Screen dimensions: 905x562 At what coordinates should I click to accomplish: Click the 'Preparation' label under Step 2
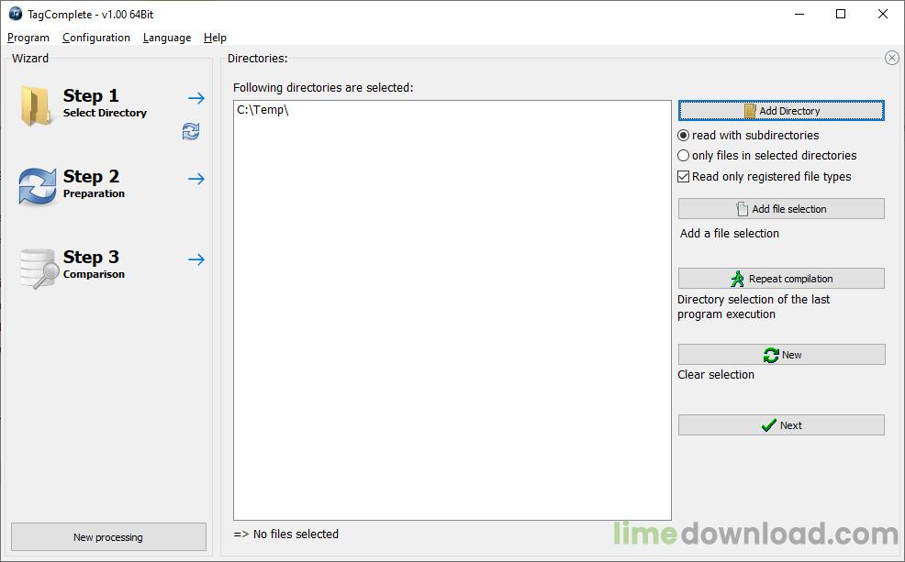(x=94, y=193)
